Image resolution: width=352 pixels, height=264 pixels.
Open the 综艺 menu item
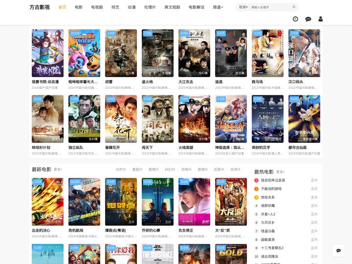click(115, 7)
